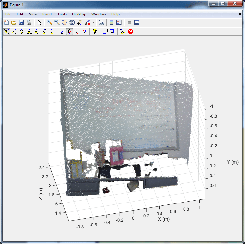Open the brush color dropdown arrow
This screenshot has width=245, height=244.
[x=93, y=22]
